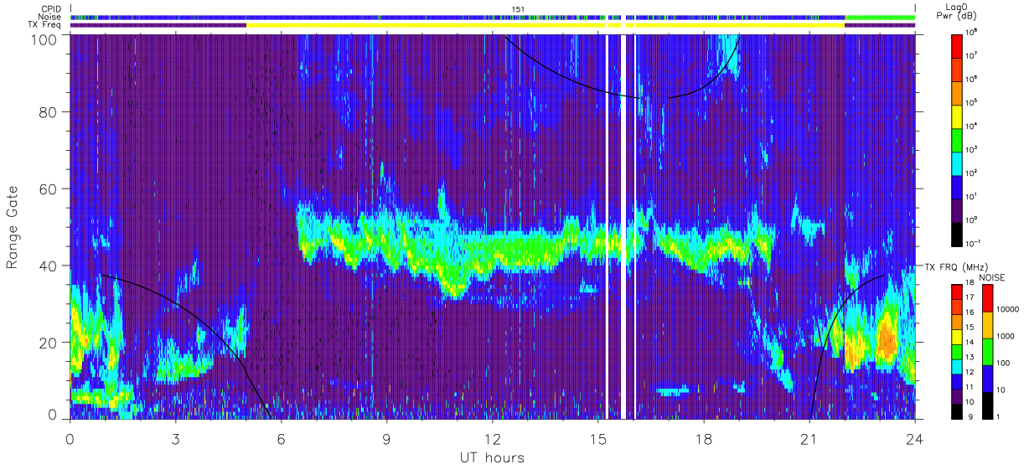Click the 6 tick label on the UT axis
Viewport: 1029px width, 475px height.
(281, 438)
